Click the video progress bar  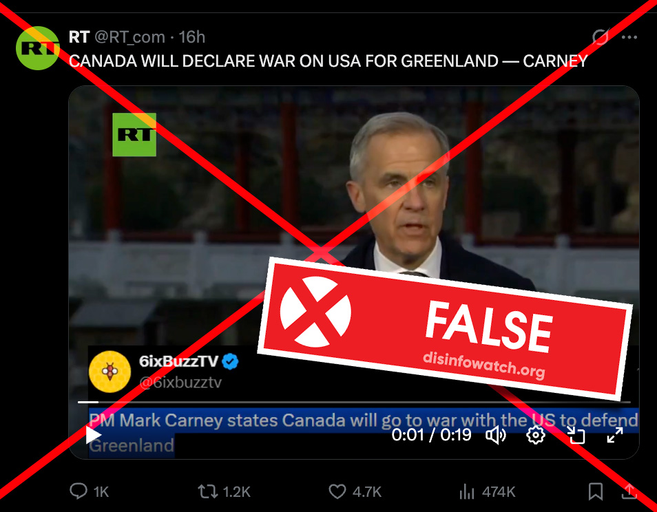tap(354, 403)
